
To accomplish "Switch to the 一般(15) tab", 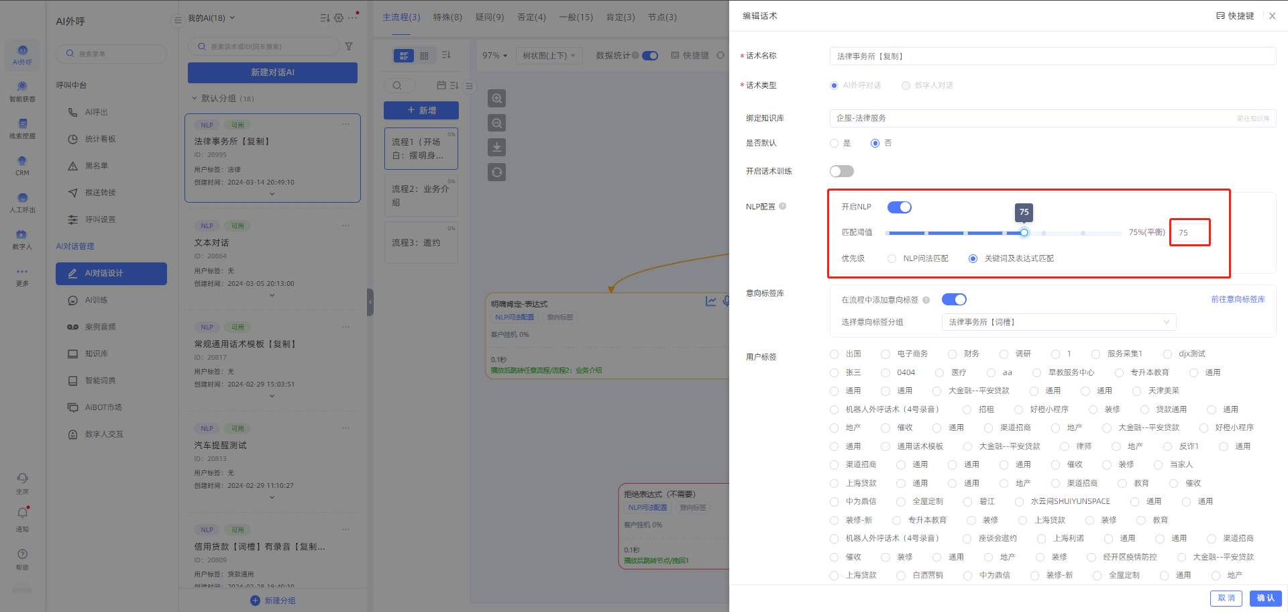I will [576, 17].
